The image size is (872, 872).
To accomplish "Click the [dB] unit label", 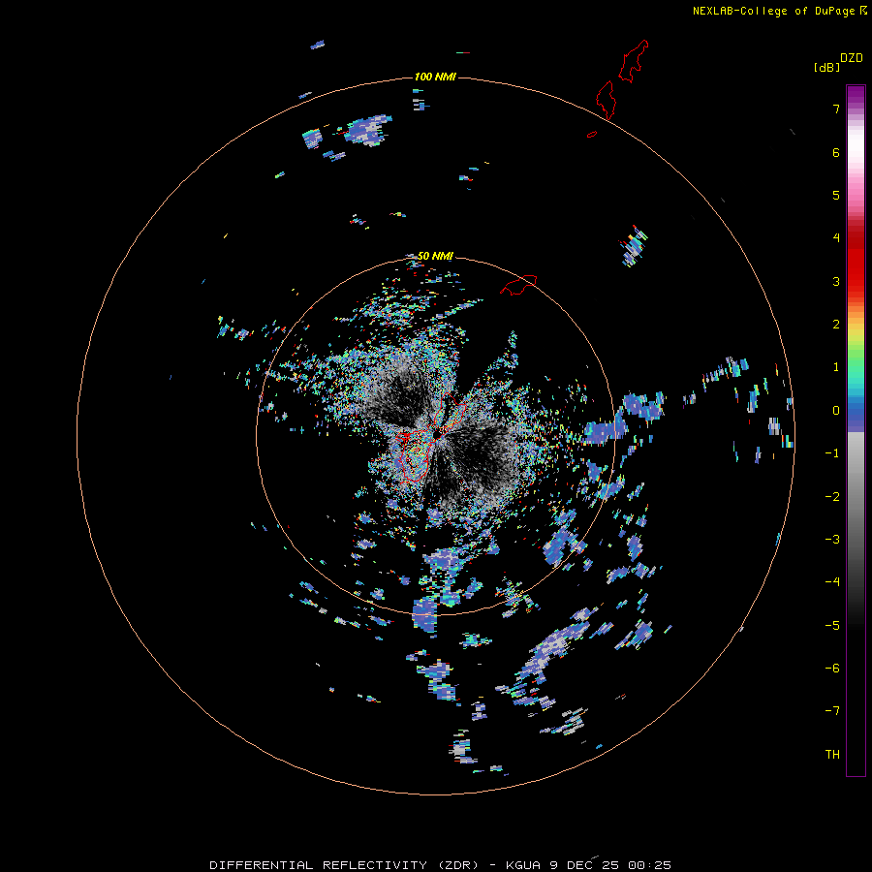I will point(826,68).
